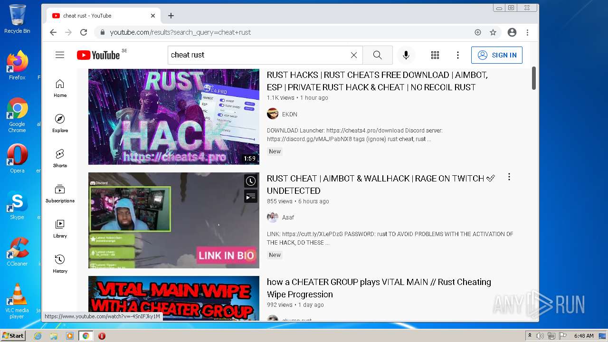
Task: Select the 'cheat rust - YouTube' tab
Action: point(103,16)
